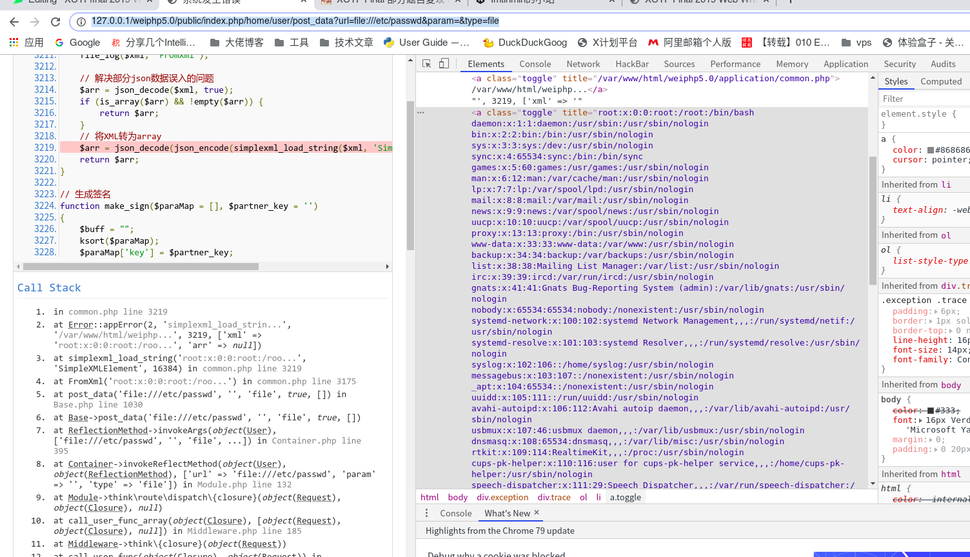Click the browser forward arrow

coord(35,22)
